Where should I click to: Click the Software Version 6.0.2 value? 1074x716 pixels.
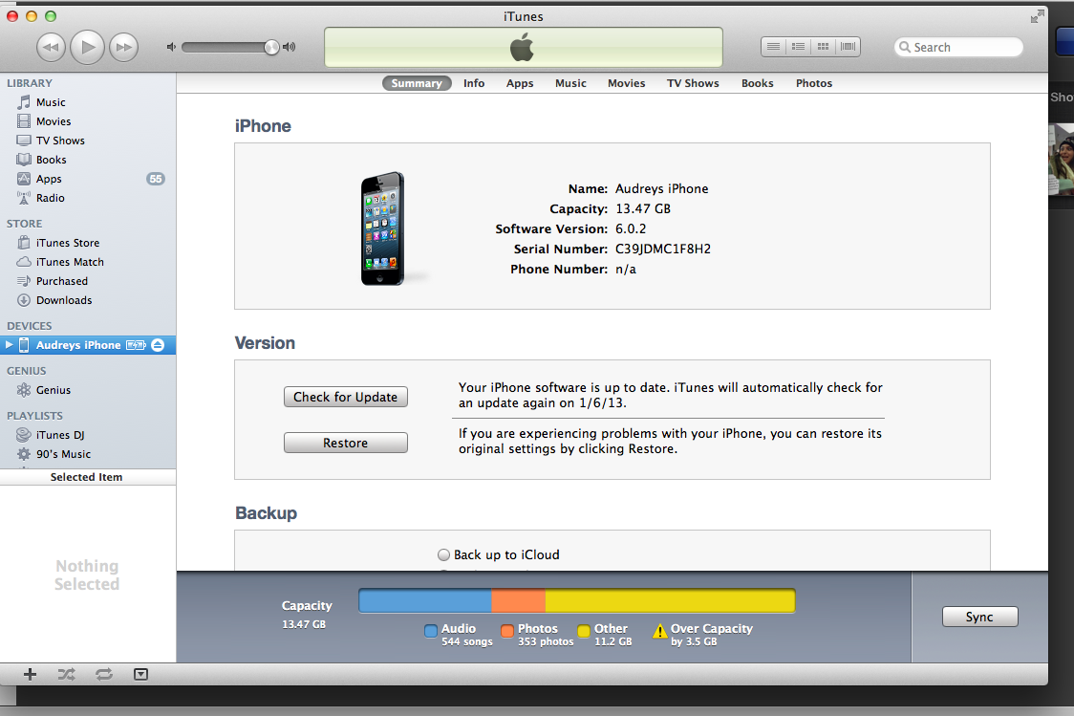(x=631, y=228)
